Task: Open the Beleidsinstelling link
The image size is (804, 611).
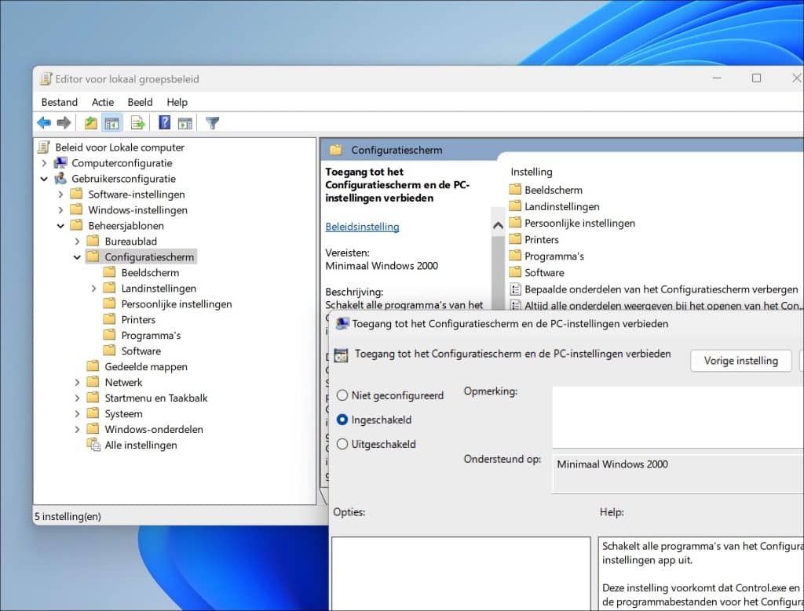Action: (362, 227)
